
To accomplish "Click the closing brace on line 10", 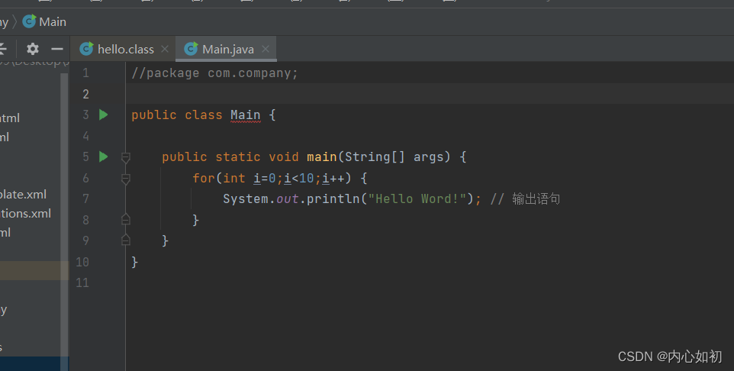I will tap(135, 262).
